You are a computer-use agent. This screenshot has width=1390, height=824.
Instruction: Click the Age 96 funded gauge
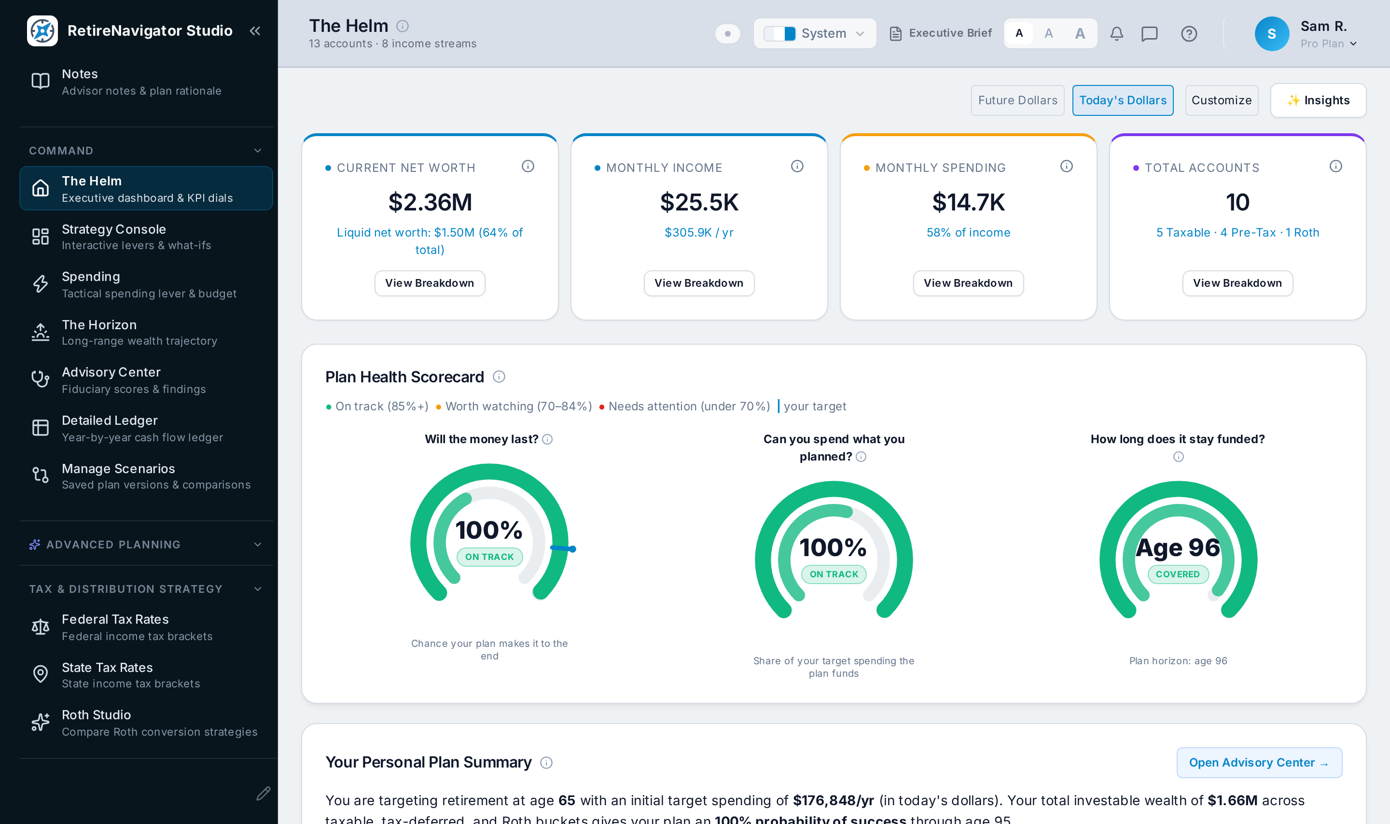pyautogui.click(x=1178, y=550)
